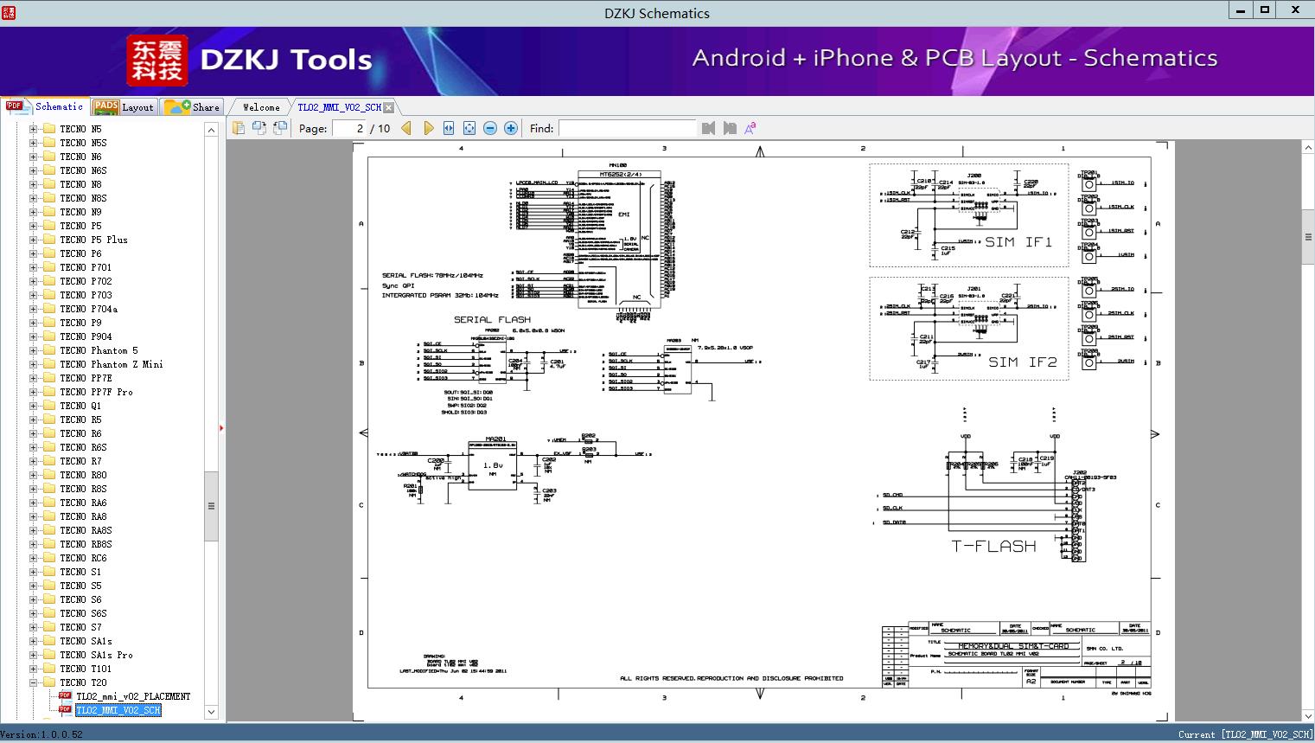
Task: Click the fit page icon
Action: [469, 128]
